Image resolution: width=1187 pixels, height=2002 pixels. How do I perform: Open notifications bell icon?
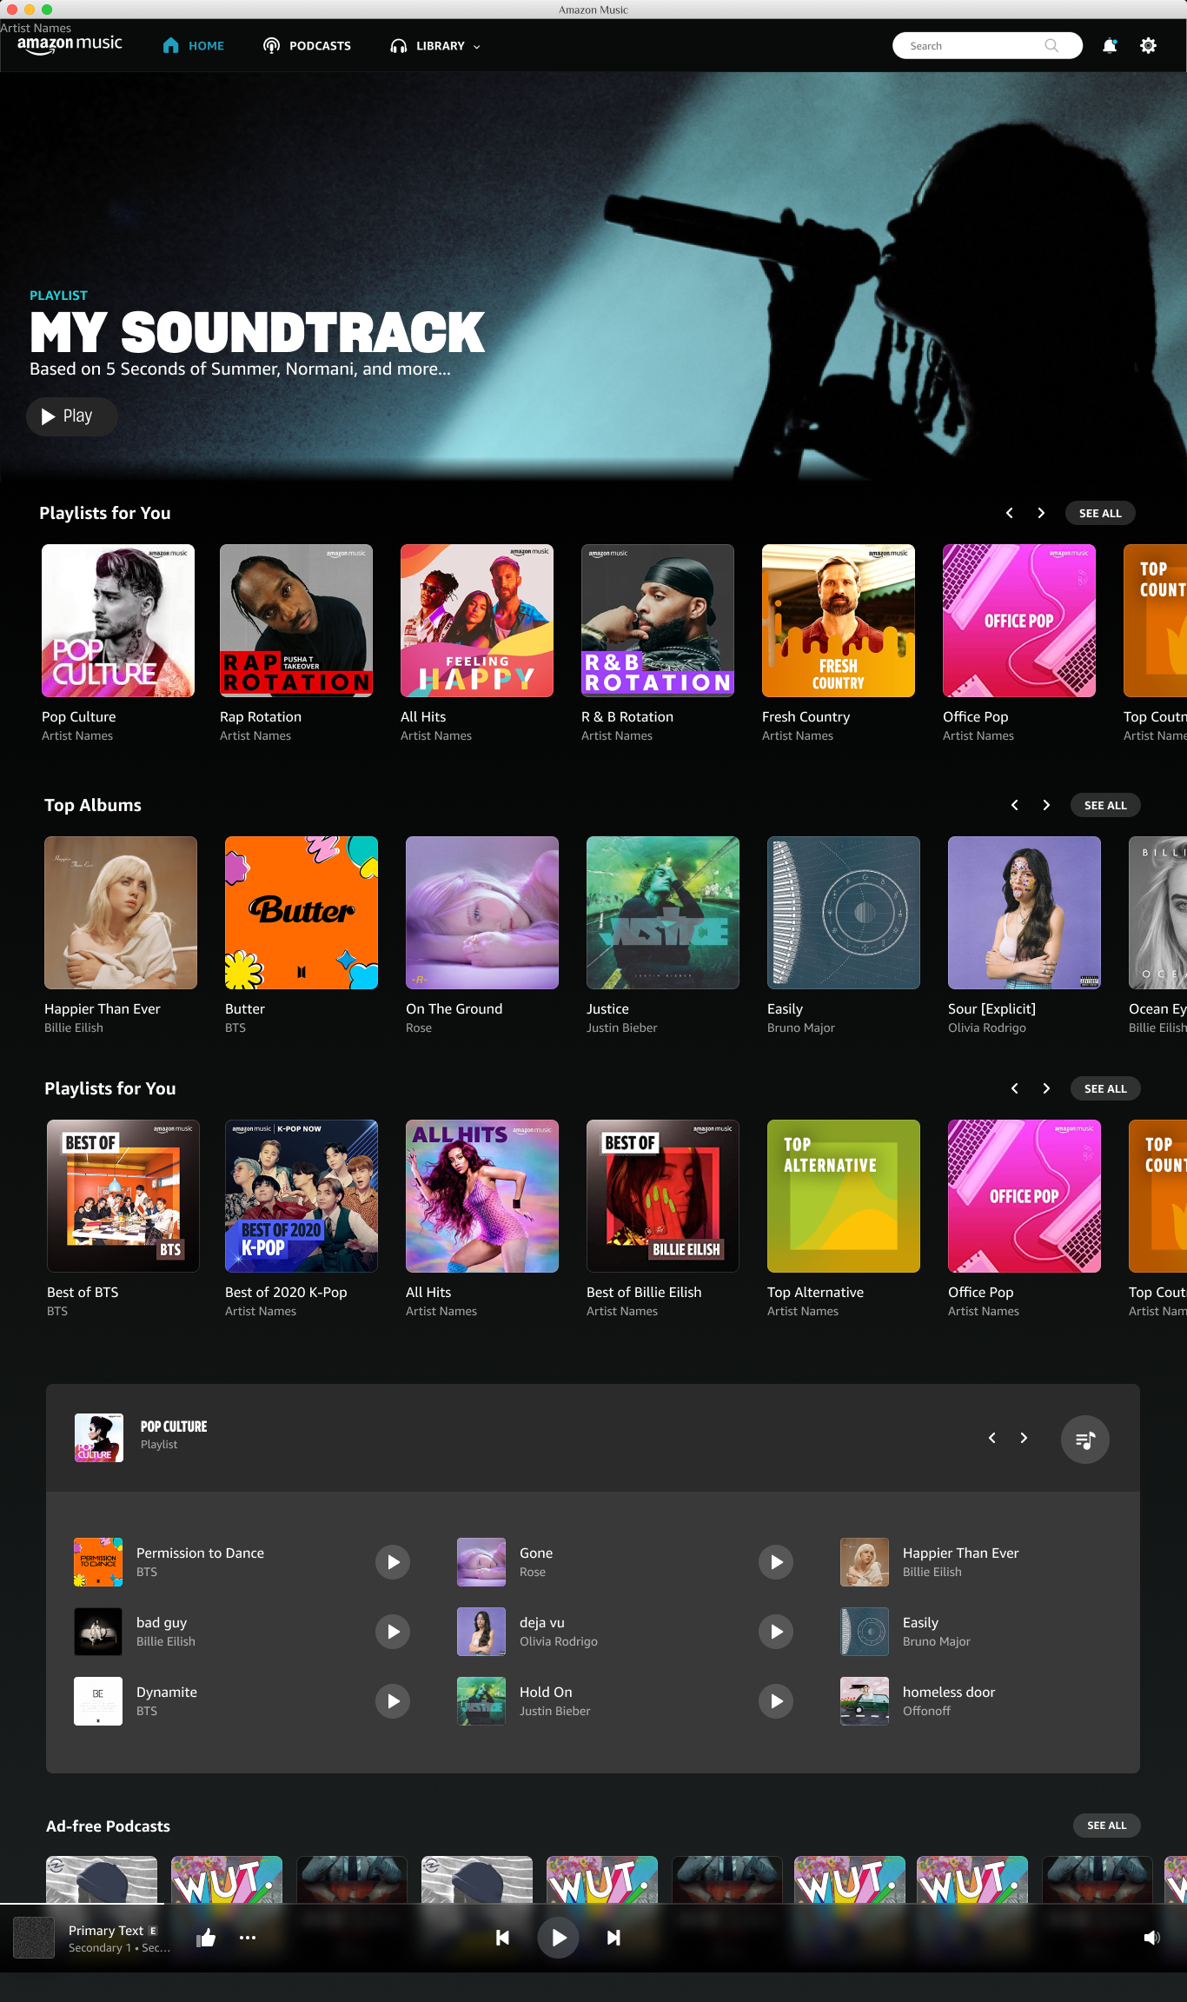coord(1109,46)
